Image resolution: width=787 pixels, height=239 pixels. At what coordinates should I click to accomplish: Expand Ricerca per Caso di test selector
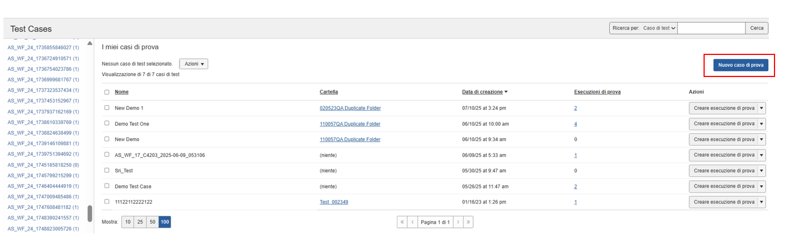coord(659,28)
